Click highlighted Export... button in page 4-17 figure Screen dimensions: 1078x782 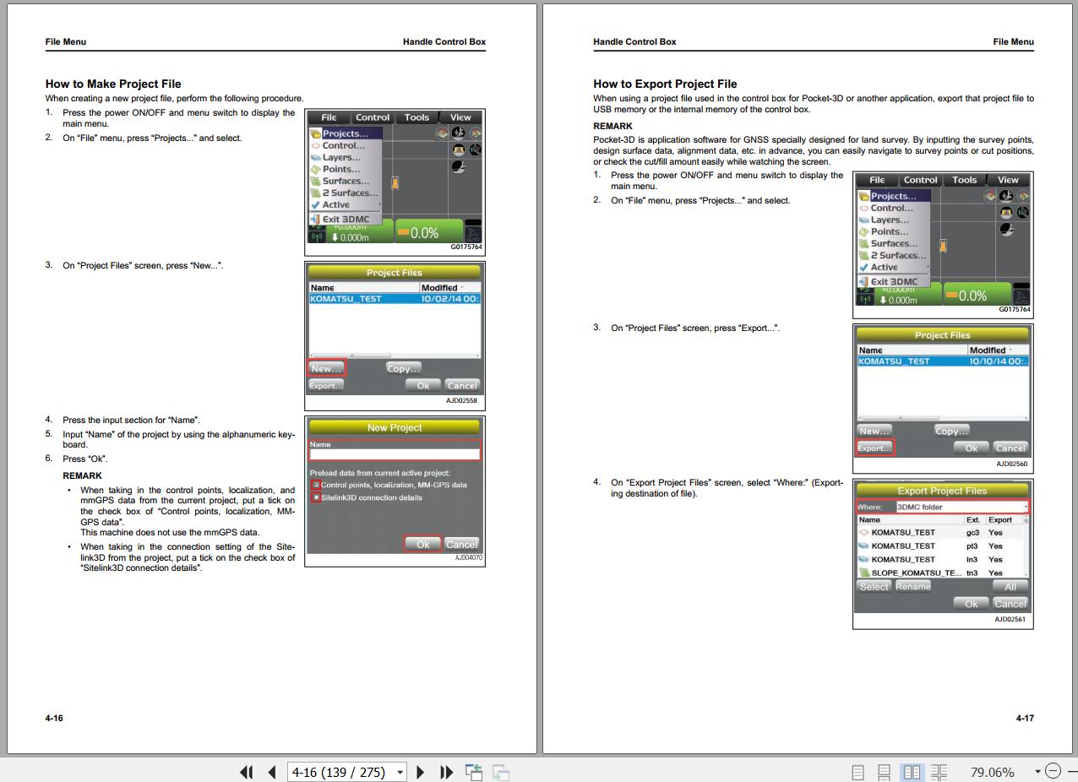[874, 448]
